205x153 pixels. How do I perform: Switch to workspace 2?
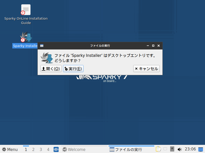point(33,149)
